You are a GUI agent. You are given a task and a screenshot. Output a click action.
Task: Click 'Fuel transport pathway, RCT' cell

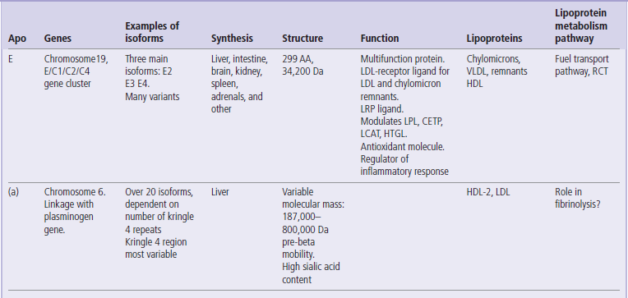tap(581, 65)
